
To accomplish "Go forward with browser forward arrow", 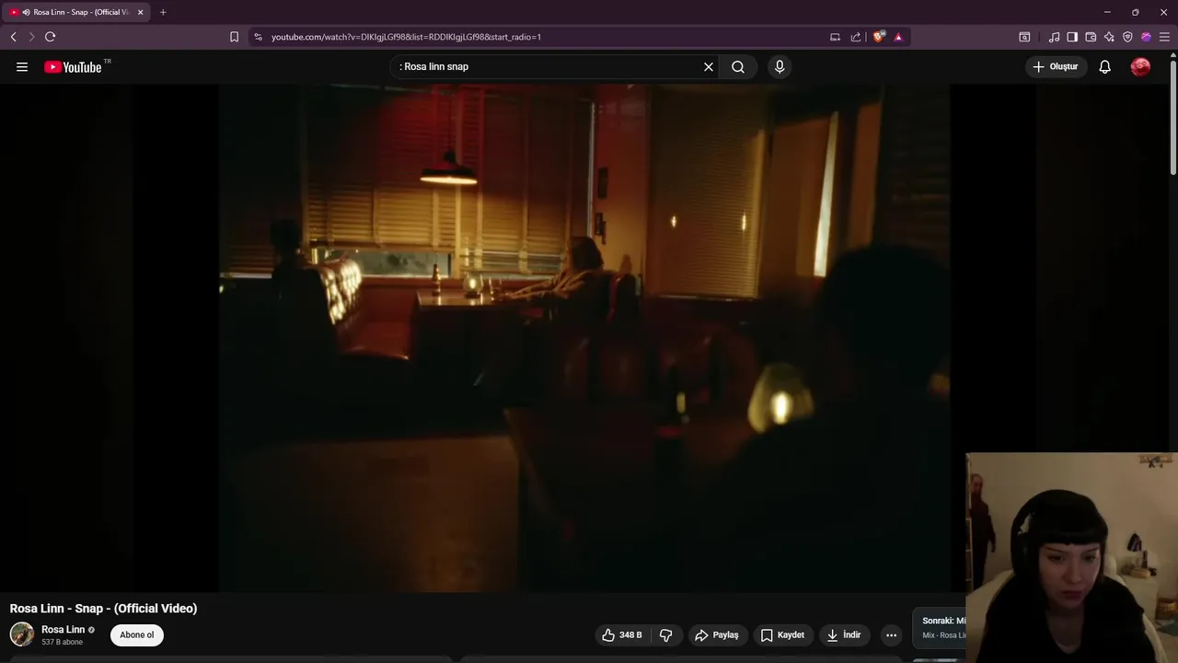I will (31, 37).
